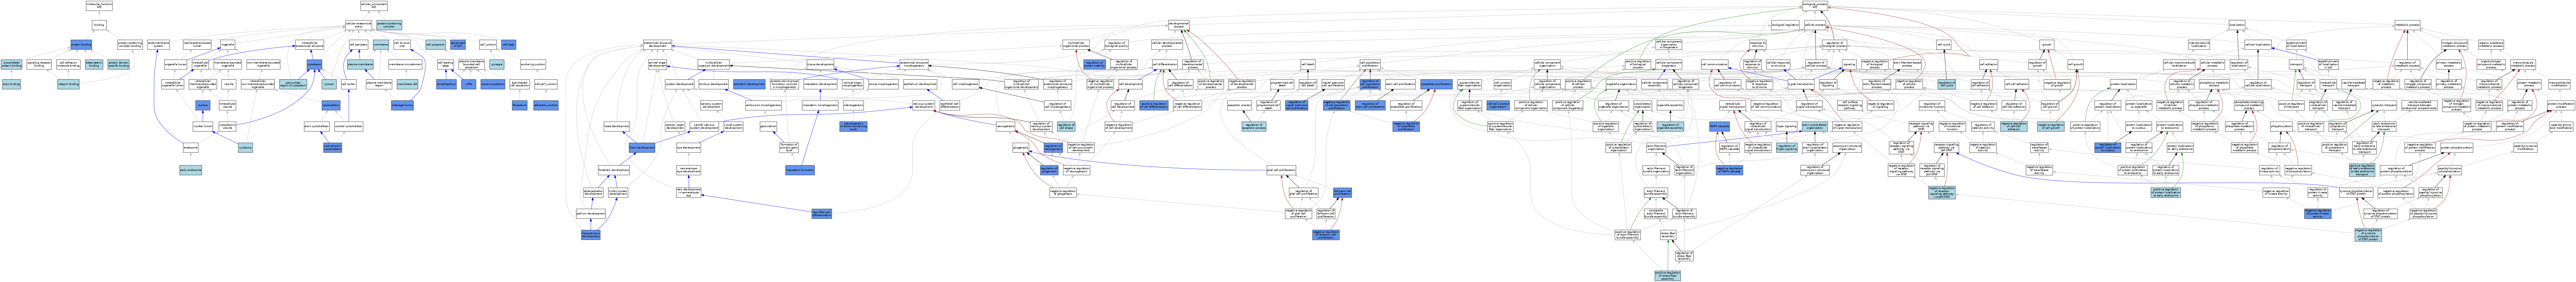Click the 'head development' node
Image resolution: width=2576 pixels, height=282 pixels.
pyautogui.click(x=617, y=126)
